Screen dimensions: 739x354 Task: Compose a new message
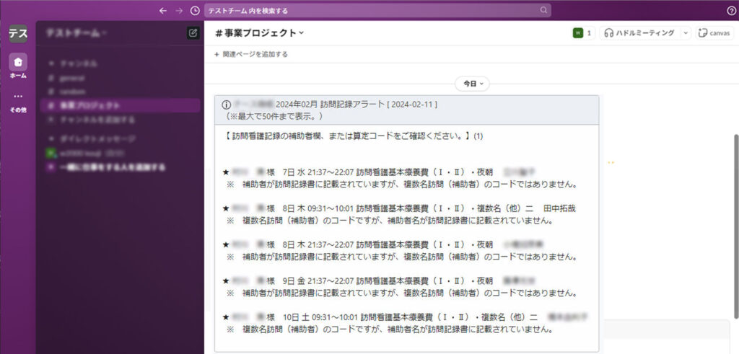coord(192,33)
